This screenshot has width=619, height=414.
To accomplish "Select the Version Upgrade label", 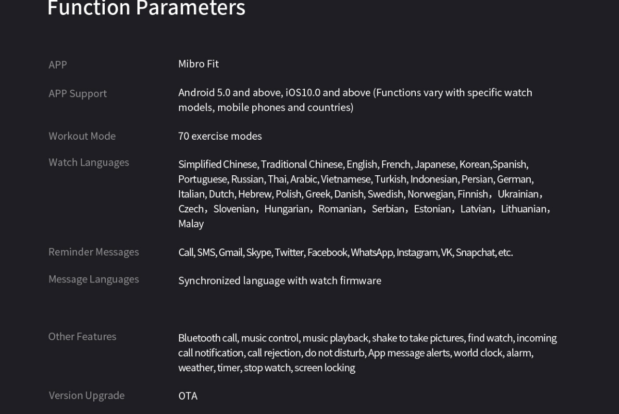I will point(87,395).
